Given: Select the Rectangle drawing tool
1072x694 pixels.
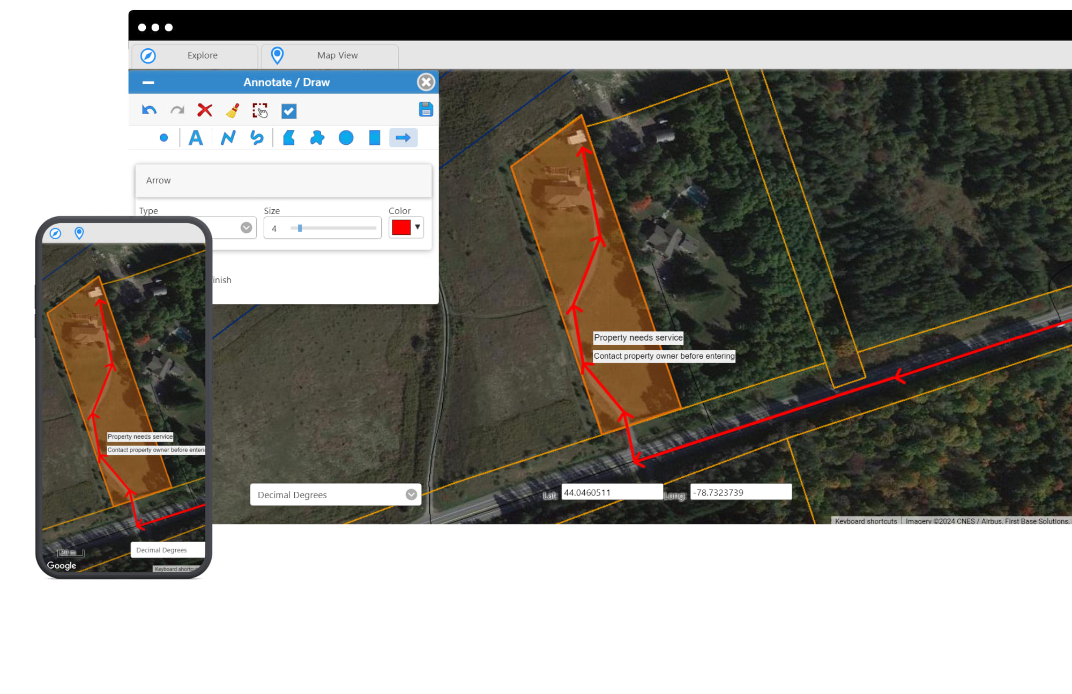Looking at the screenshot, I should [x=374, y=138].
